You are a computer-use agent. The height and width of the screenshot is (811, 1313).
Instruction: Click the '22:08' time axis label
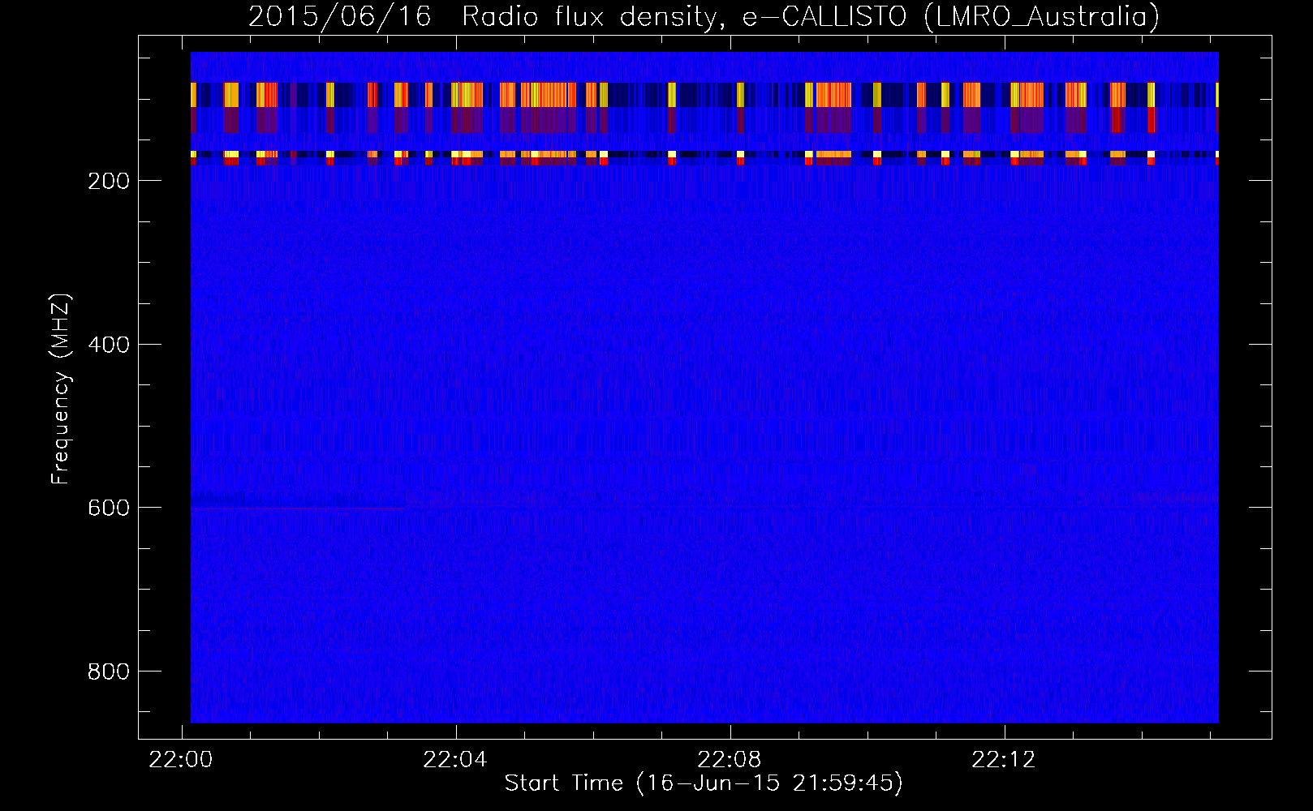(x=730, y=760)
